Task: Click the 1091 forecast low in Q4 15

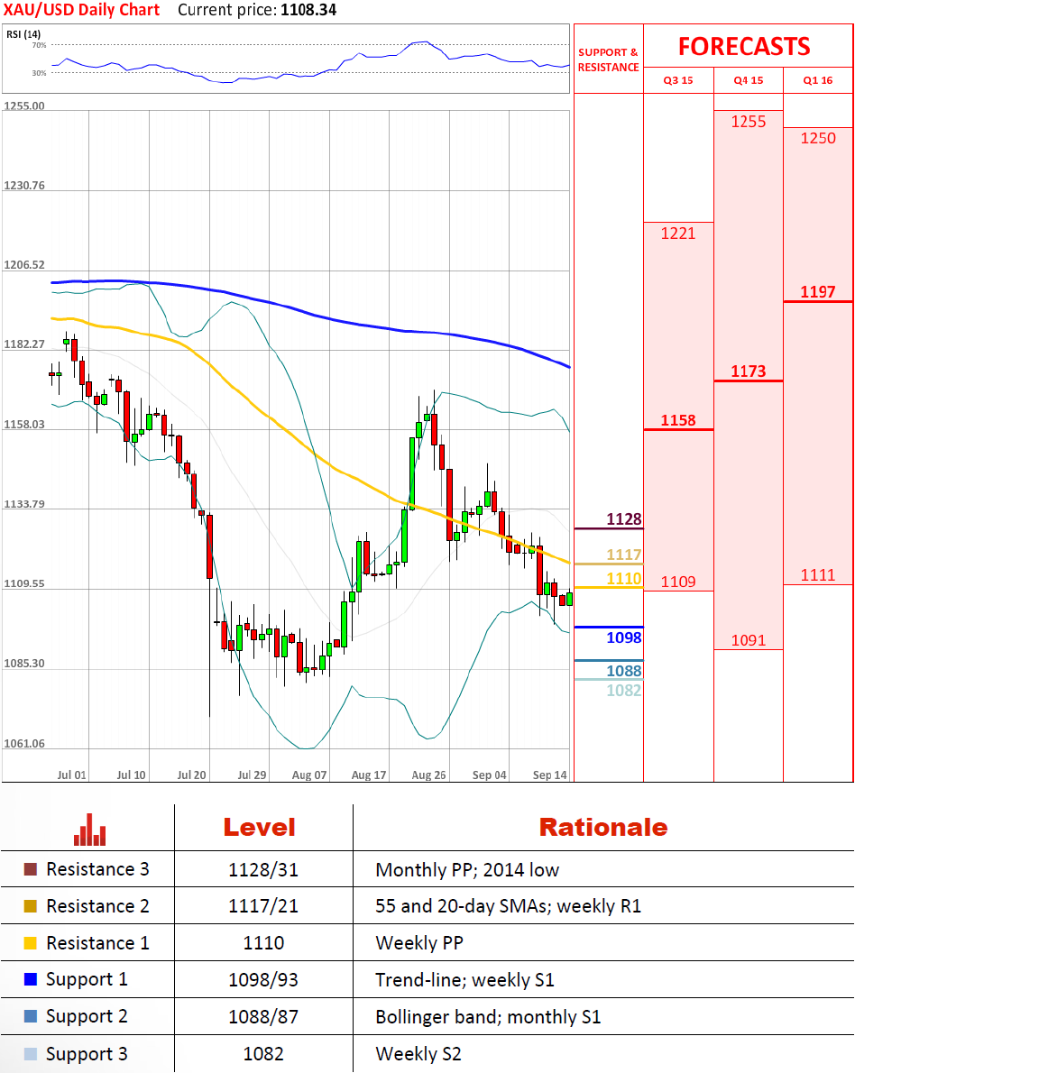Action: tap(748, 640)
